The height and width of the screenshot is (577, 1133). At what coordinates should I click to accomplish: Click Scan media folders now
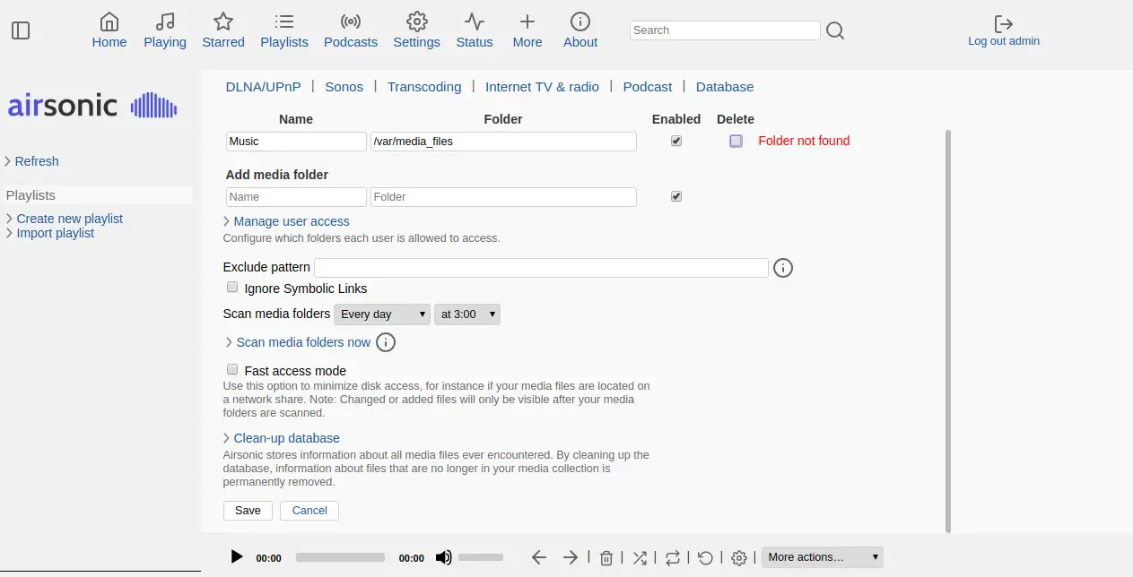click(x=303, y=342)
